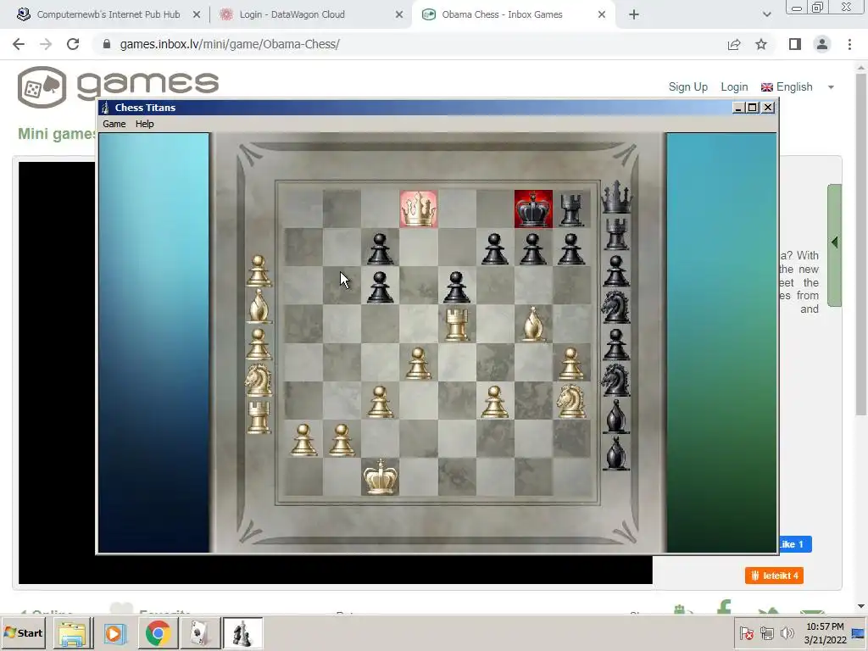Click the white pawn on a2
Viewport: 868px width, 651px height.
pyautogui.click(x=304, y=439)
